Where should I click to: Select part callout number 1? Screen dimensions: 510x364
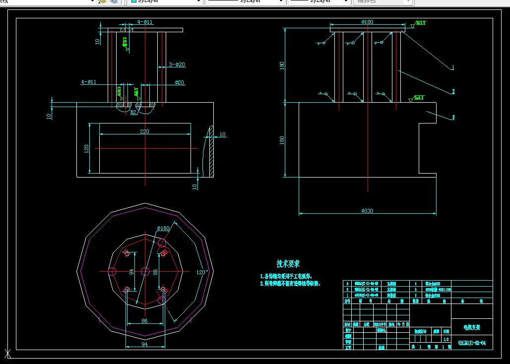453,67
